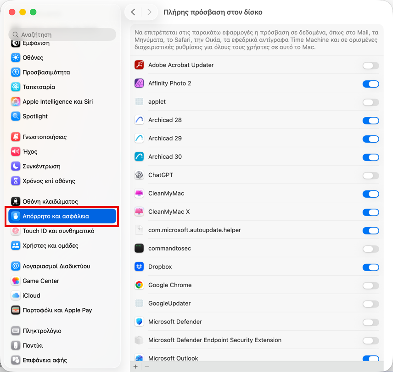Enable the commandtosec toggle
The width and height of the screenshot is (393, 372).
click(371, 249)
